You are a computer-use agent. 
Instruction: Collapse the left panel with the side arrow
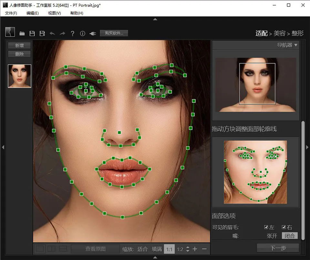[3, 147]
